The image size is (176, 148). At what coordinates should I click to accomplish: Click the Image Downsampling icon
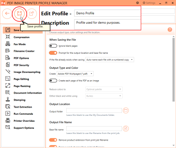point(8,72)
